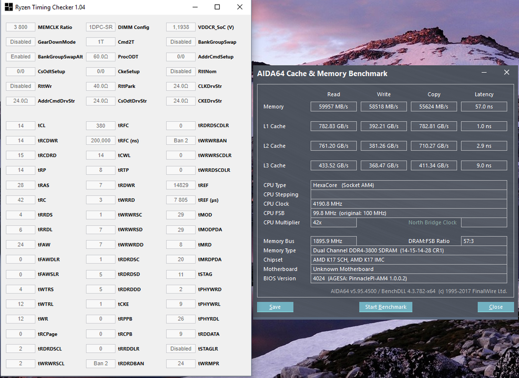The width and height of the screenshot is (519, 378).
Task: Select the tRFC (ns) field showing 200,000
Action: [100, 140]
